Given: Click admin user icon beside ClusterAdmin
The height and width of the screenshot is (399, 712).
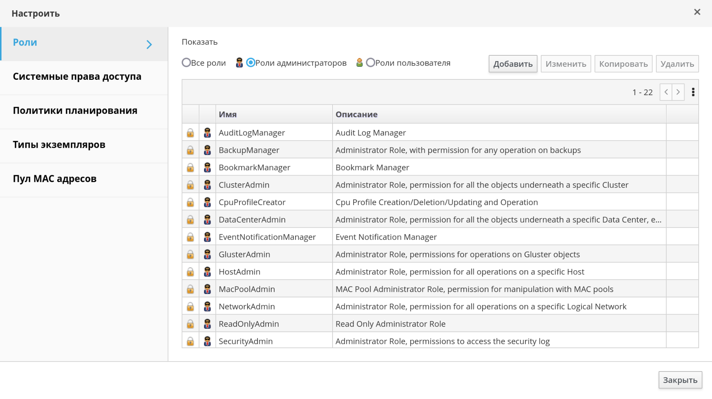Looking at the screenshot, I should (x=207, y=185).
